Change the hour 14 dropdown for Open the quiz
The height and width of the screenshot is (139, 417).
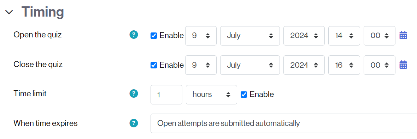[x=344, y=36]
